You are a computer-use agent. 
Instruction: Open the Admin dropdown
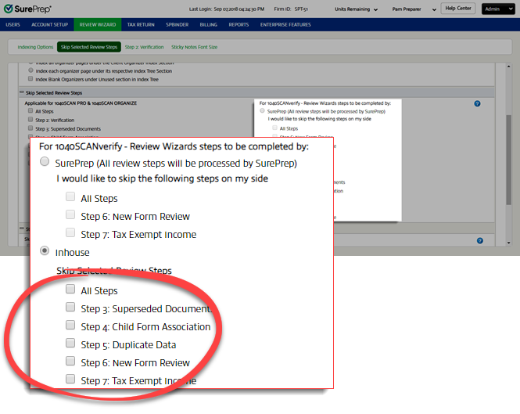(498, 9)
